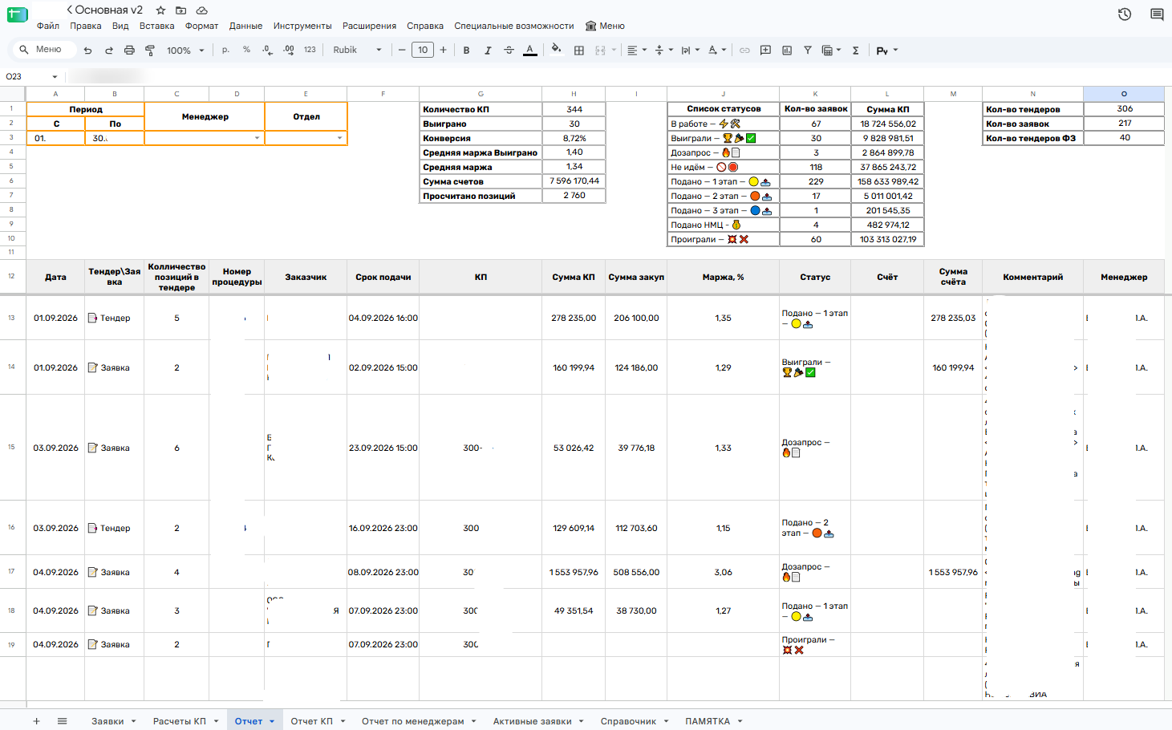The height and width of the screenshot is (730, 1172).
Task: Open the functions sigma menu
Action: 856,51
